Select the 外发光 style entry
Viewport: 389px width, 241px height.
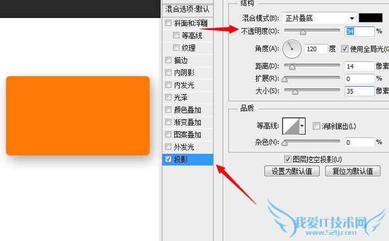coord(188,147)
